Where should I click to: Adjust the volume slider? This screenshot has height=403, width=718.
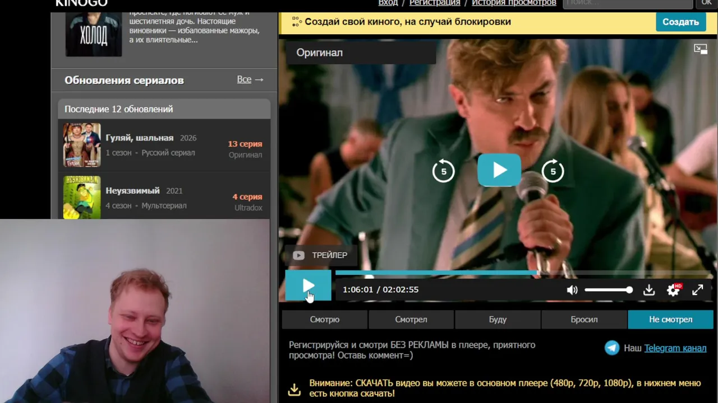[x=609, y=290]
